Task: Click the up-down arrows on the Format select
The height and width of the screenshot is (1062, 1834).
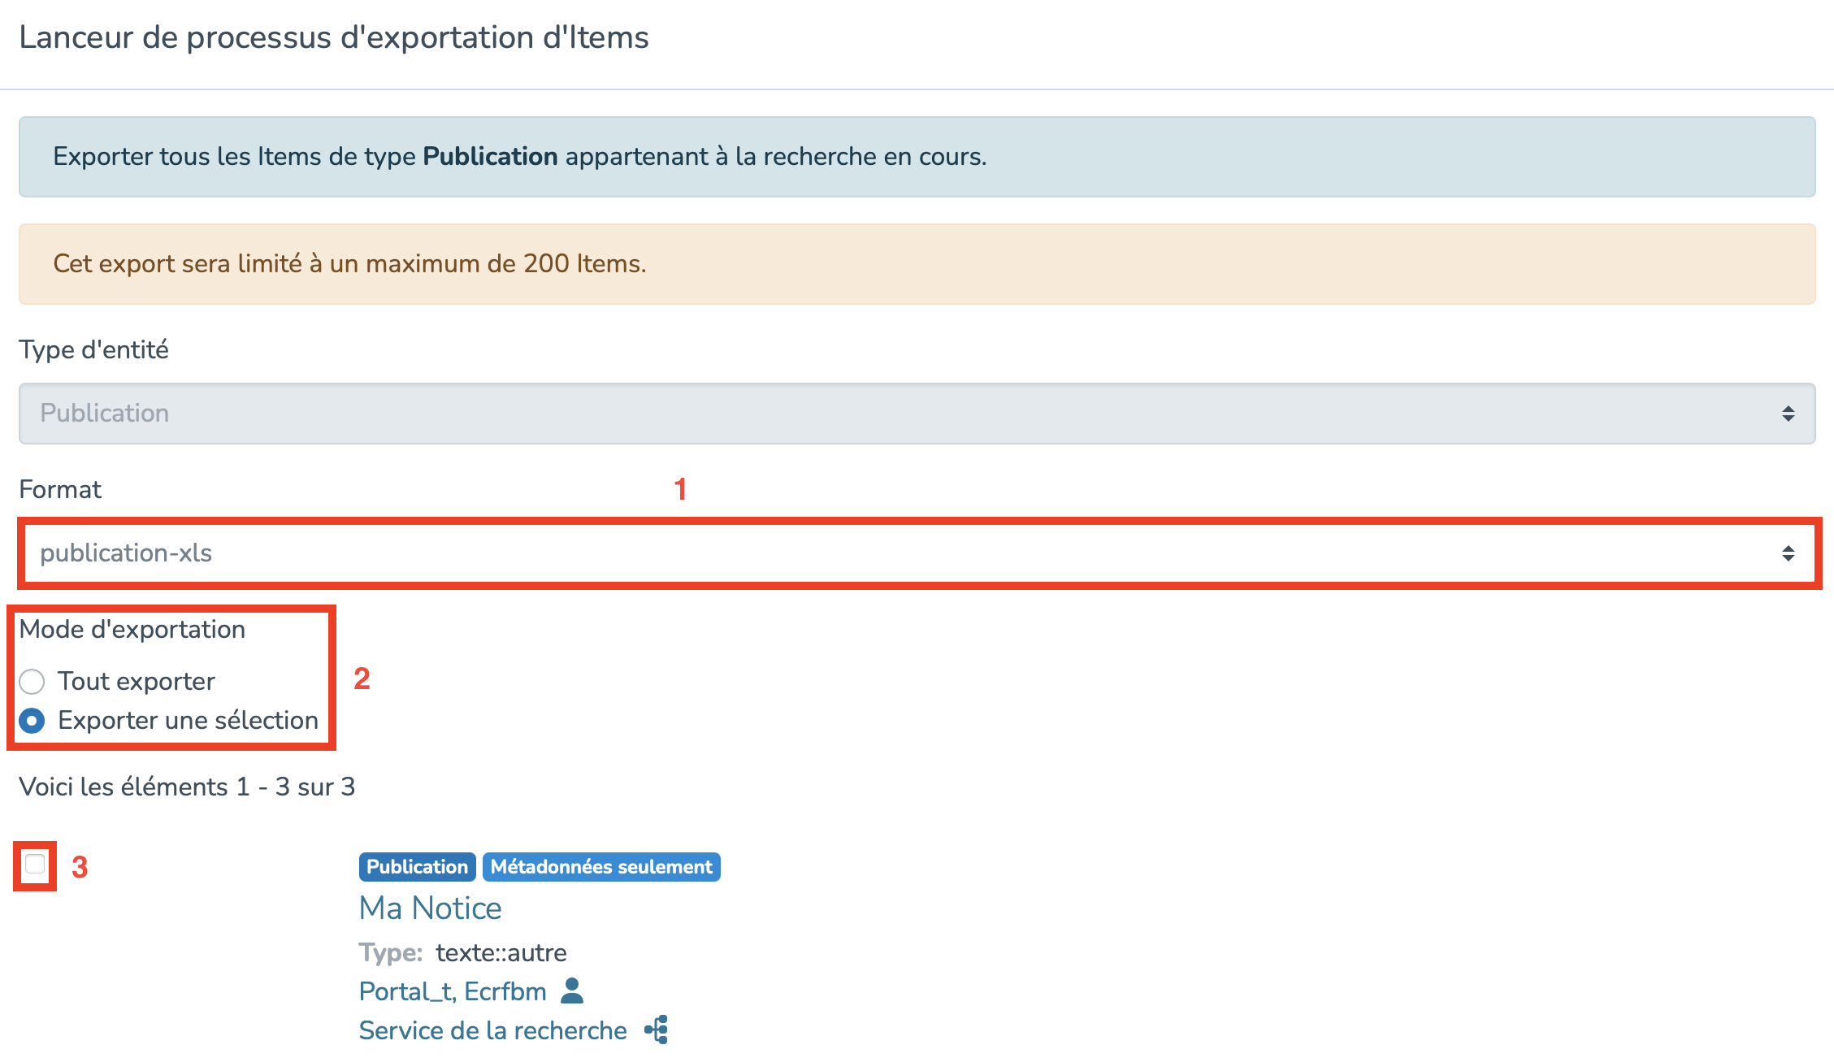Action: click(1788, 553)
